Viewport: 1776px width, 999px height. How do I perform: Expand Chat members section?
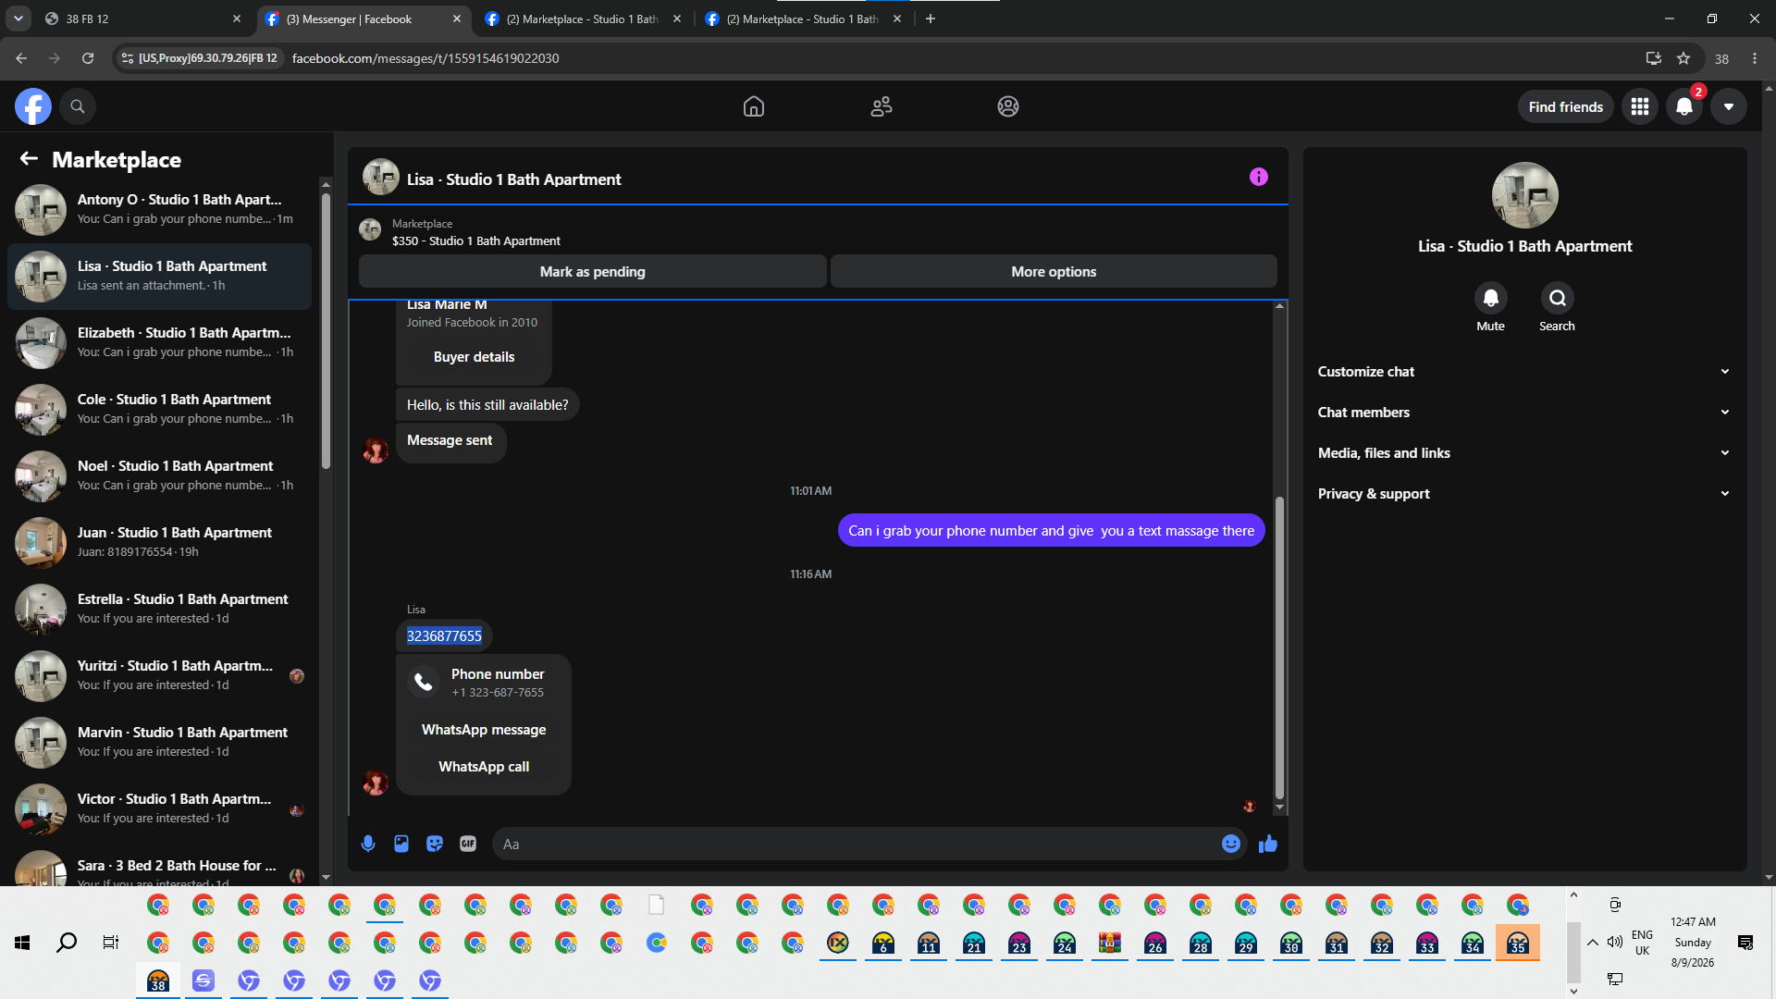(1525, 413)
